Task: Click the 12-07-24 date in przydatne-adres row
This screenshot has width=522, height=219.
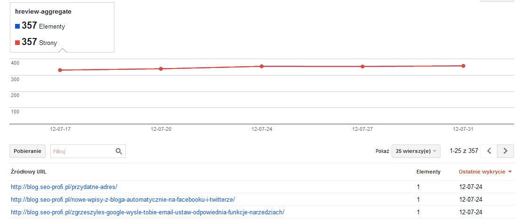Action: (470, 187)
